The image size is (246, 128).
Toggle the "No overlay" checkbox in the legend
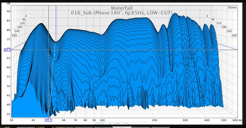pos(123,123)
